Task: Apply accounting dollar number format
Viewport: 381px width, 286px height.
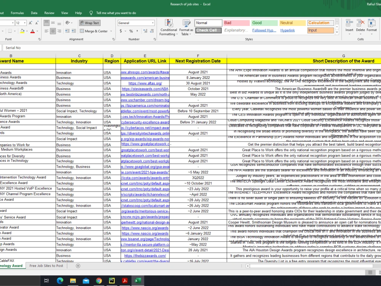Action: tap(121, 31)
